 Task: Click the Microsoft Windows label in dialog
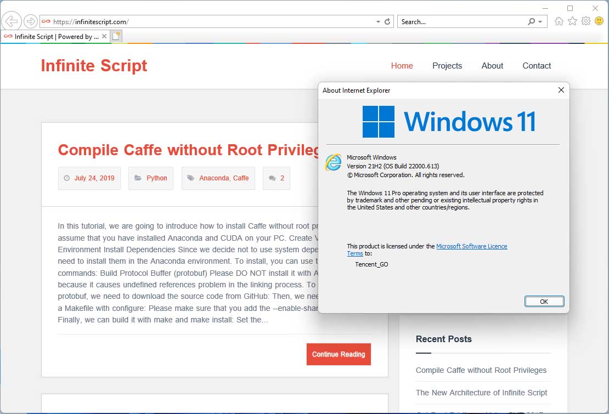click(371, 157)
